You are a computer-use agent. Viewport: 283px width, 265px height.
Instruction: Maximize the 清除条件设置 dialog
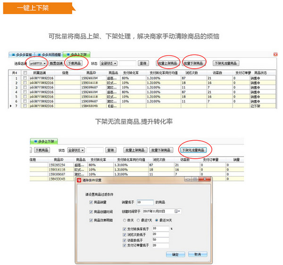coord(195,179)
